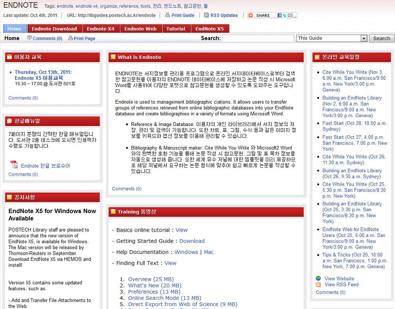Click the SHARE button text
This screenshot has width=395, height=309.
tap(263, 15)
